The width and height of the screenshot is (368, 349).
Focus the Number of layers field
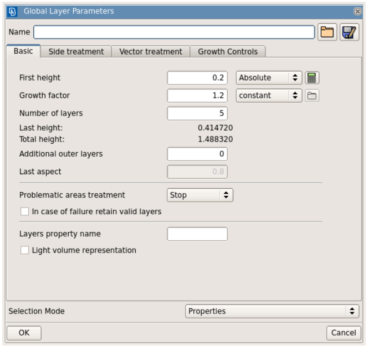click(x=197, y=113)
